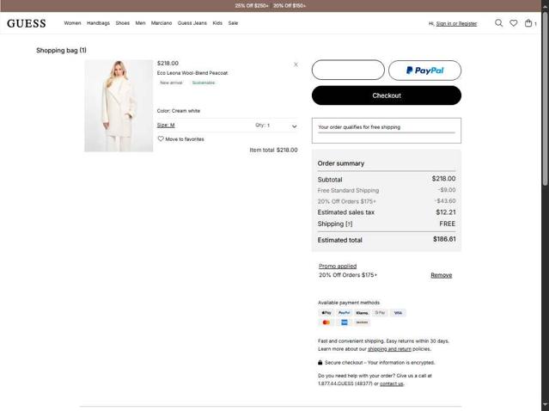549x411 pixels.
Task: Open the Men menu
Action: click(140, 23)
